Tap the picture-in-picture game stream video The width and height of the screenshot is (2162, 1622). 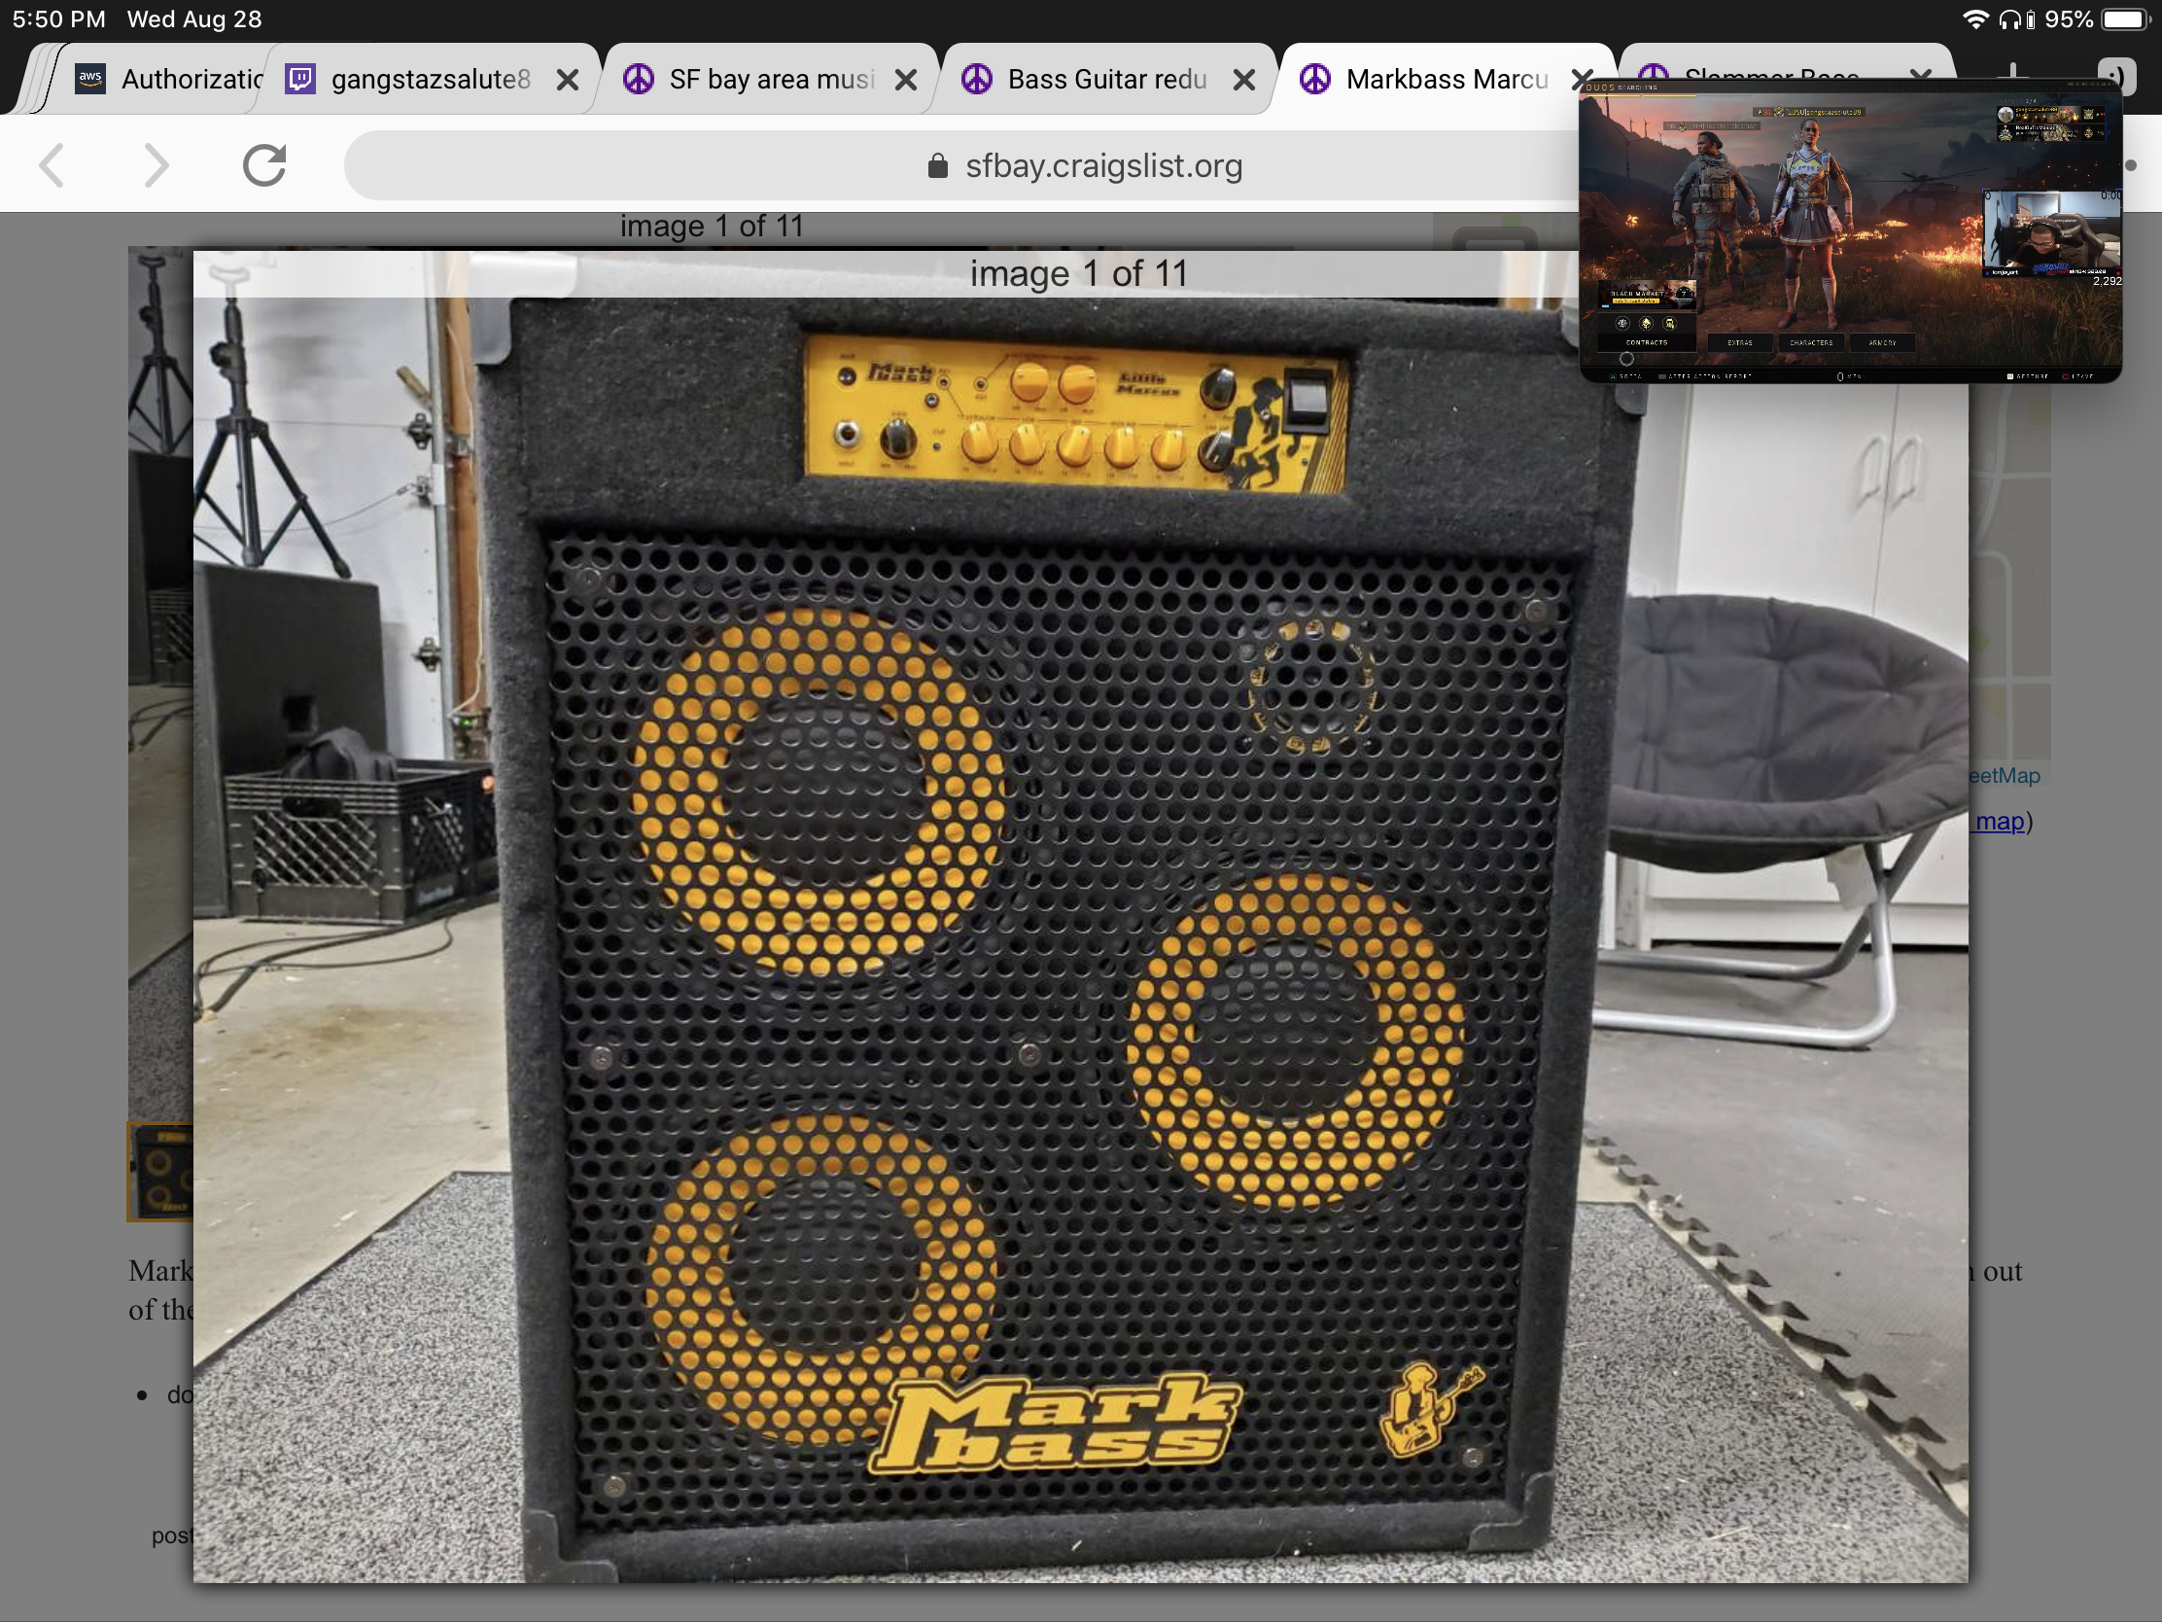(x=1850, y=230)
